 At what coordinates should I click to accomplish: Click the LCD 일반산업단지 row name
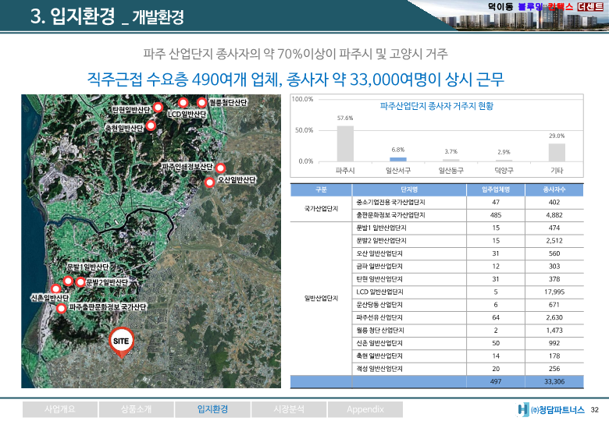[x=380, y=292]
